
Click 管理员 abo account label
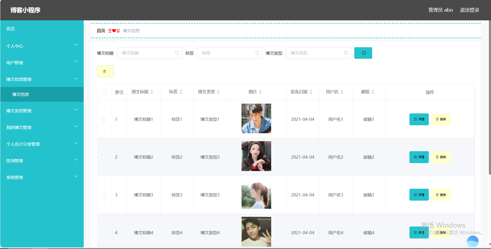tap(441, 10)
